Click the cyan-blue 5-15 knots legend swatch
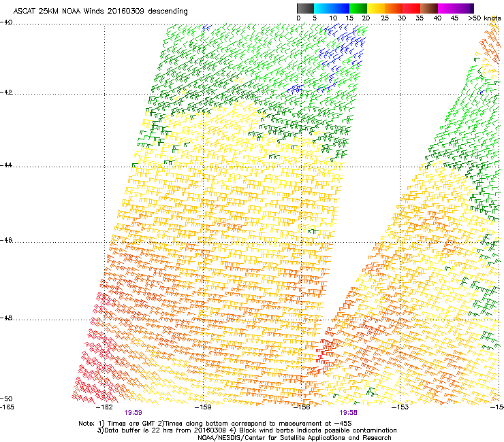Viewport: 504px width, 442px height. point(332,8)
